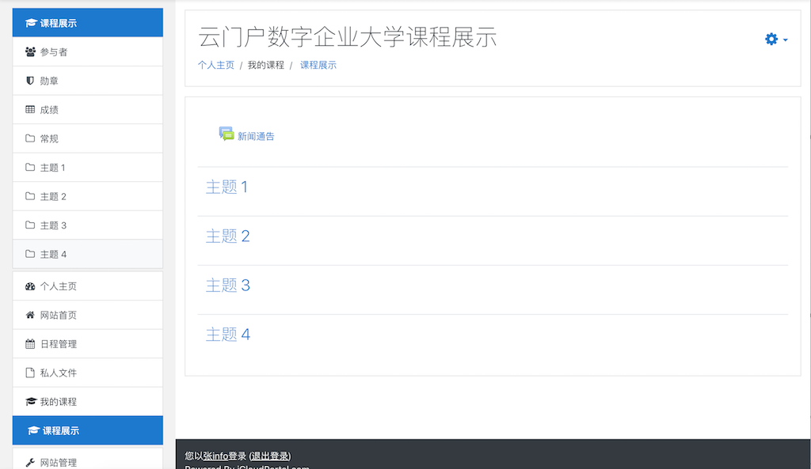Click 个人主页 in the breadcrumb

pyautogui.click(x=215, y=66)
